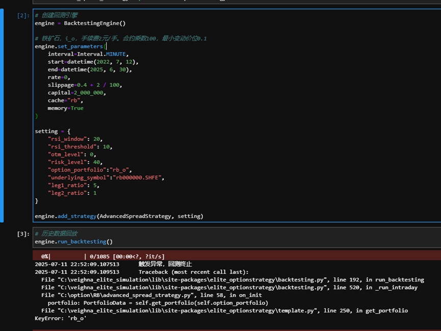Click the 'setting = {' line
This screenshot has height=331, width=441.
click(53, 131)
